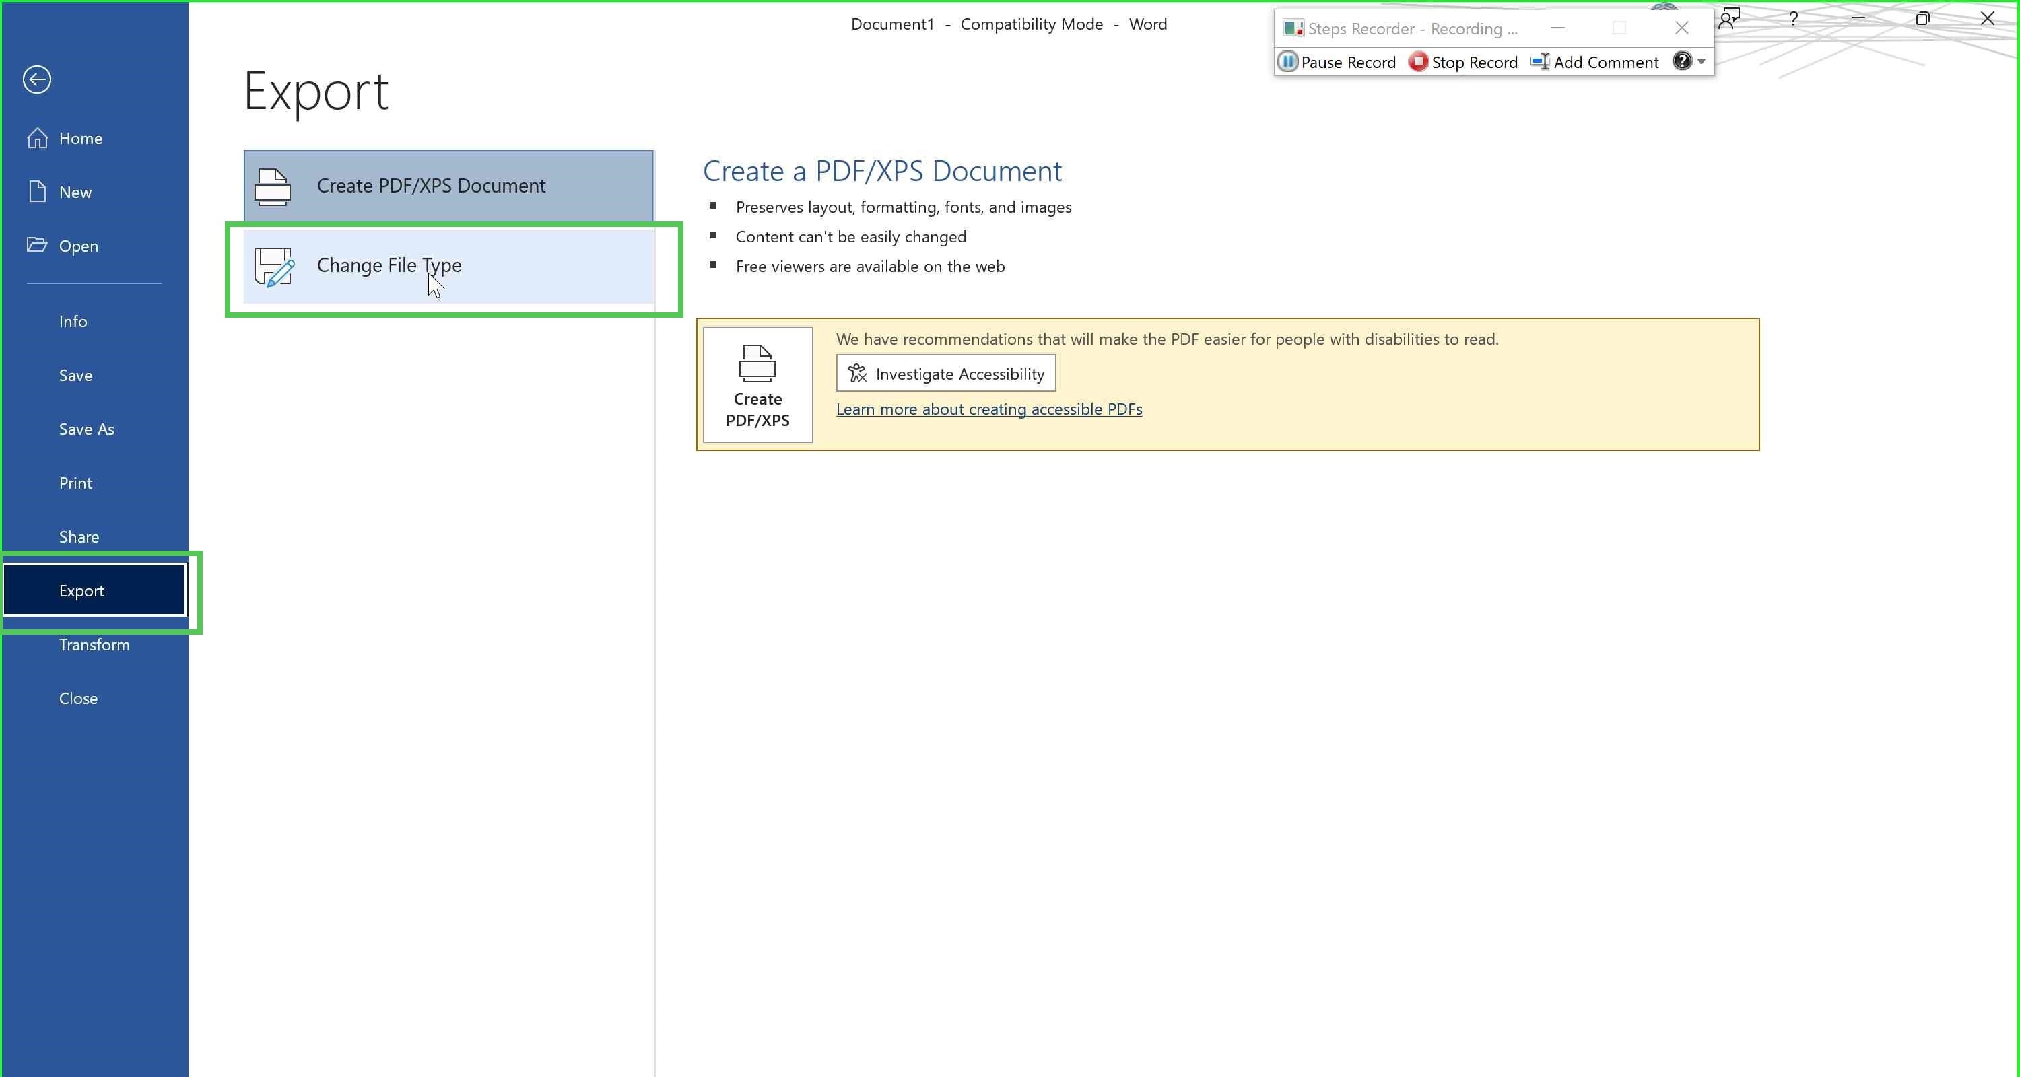Click the Steps Recorder help icon

(1682, 61)
